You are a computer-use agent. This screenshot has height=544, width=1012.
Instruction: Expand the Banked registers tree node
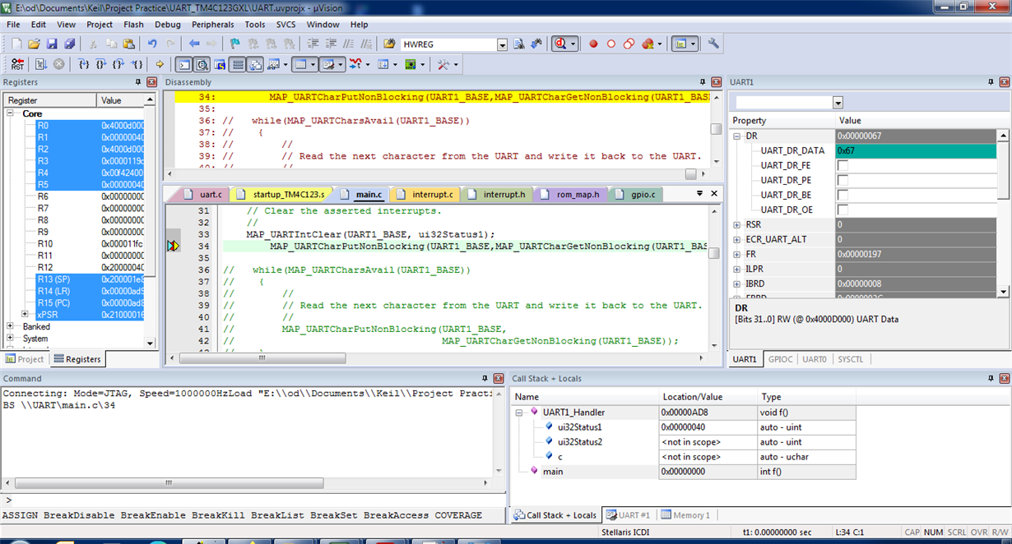coord(11,326)
